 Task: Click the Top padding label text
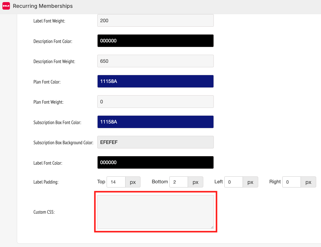101,182
